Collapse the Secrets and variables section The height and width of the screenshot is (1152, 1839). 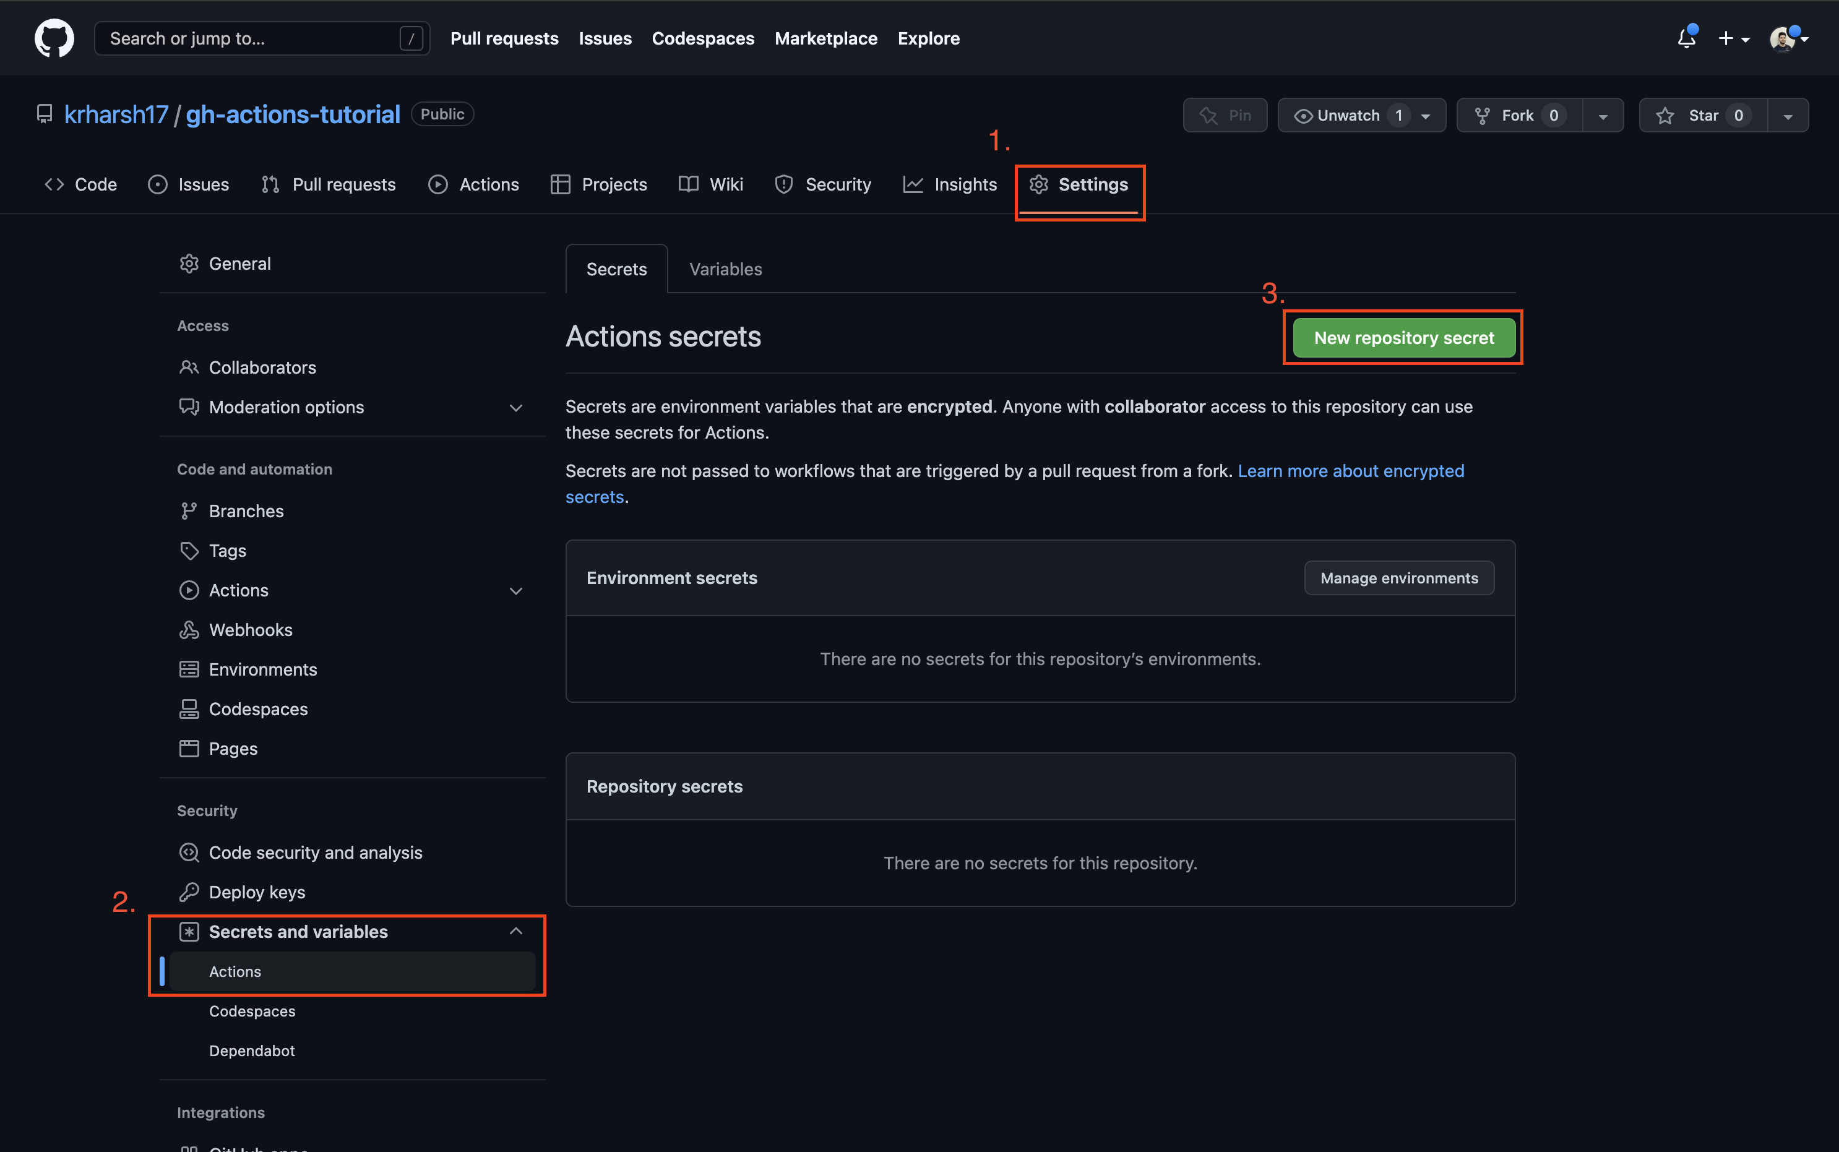515,931
